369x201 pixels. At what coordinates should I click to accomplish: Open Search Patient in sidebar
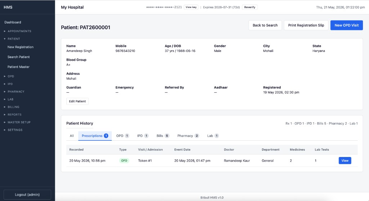tap(19, 57)
